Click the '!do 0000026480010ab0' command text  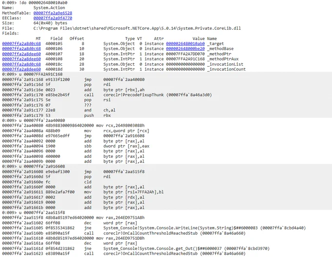click(x=43, y=3)
